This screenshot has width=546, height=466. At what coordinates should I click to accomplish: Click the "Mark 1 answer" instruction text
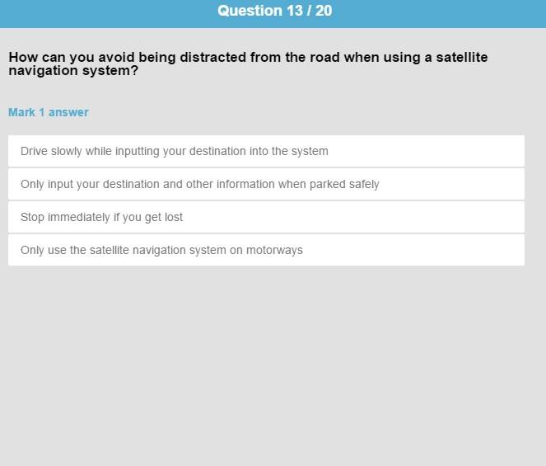coord(49,112)
